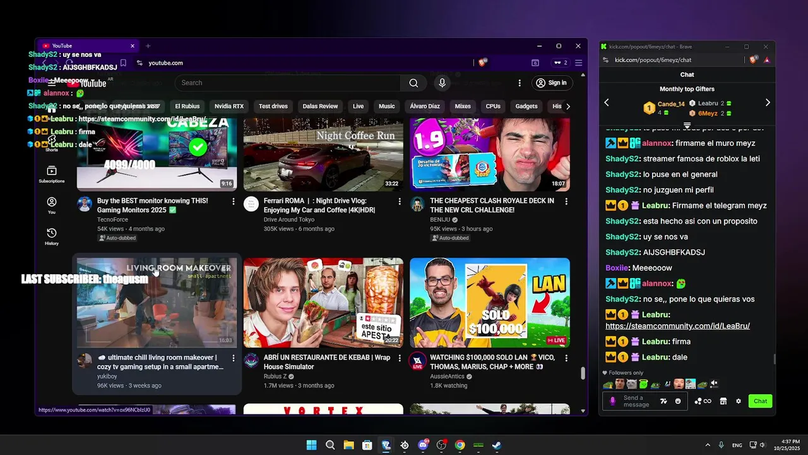808x455 pixels.
Task: Open Kick chat settings gear
Action: point(738,401)
